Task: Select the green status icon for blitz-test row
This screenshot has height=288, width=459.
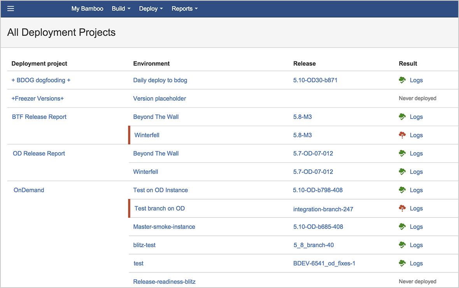Action: pyautogui.click(x=402, y=245)
